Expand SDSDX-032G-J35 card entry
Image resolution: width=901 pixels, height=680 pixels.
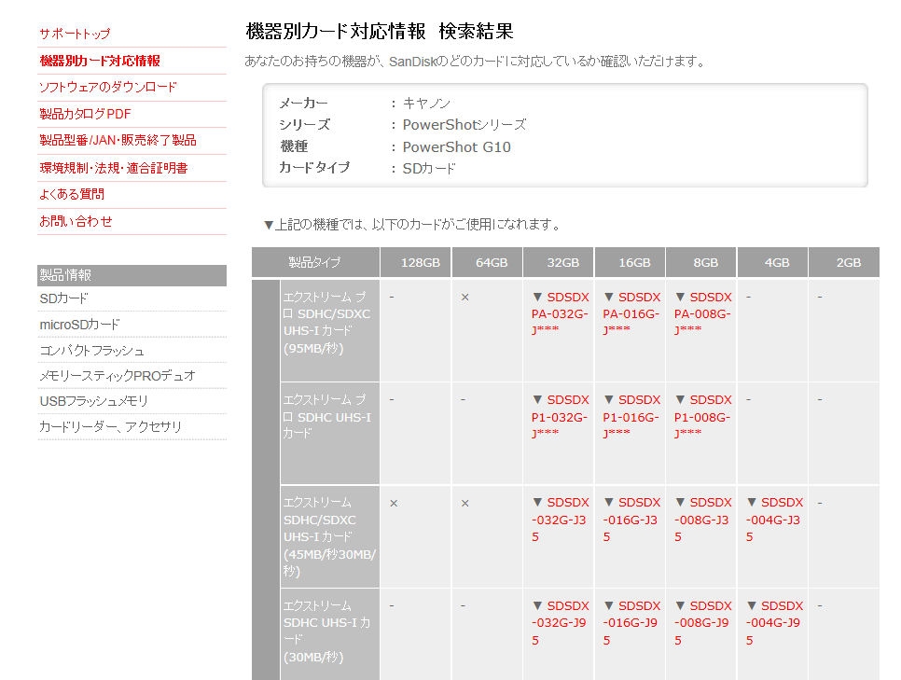coord(561,520)
